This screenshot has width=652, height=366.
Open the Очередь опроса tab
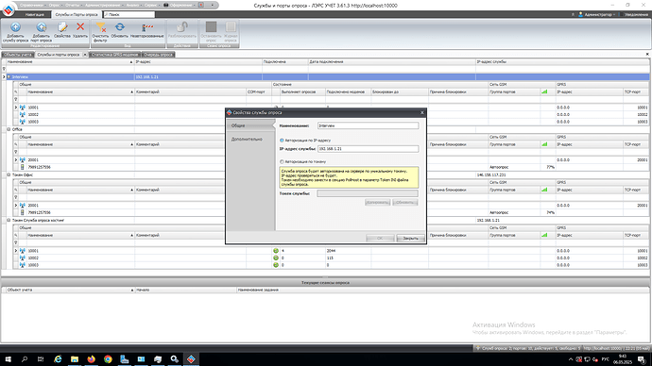pyautogui.click(x=158, y=55)
